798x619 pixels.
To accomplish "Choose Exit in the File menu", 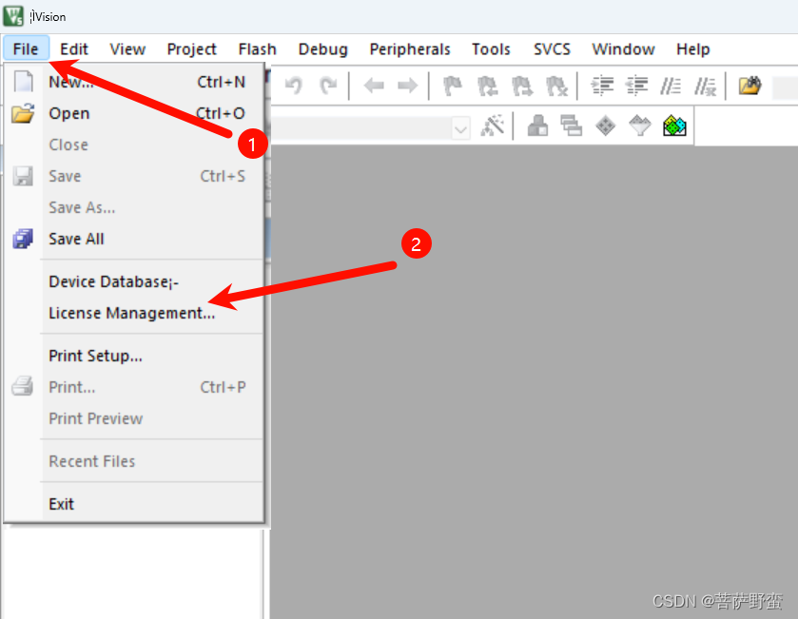I will (134, 504).
